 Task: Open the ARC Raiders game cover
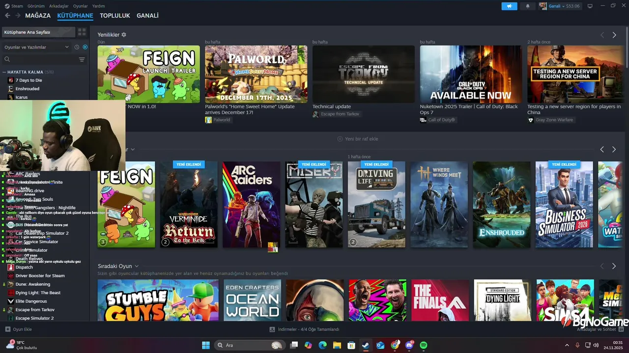pos(251,204)
